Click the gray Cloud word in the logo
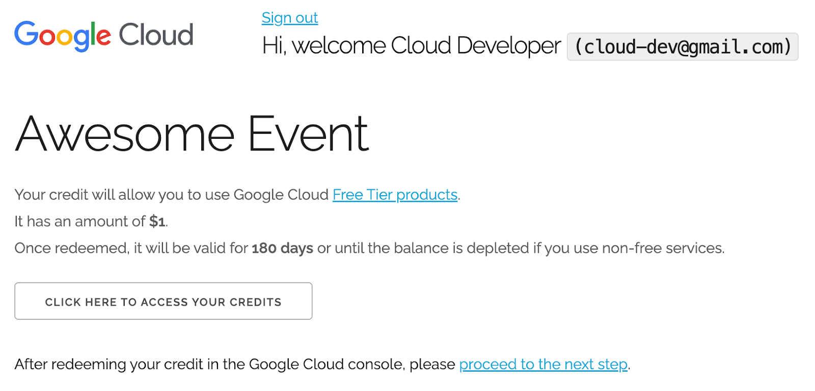Image resolution: width=815 pixels, height=391 pixels. click(156, 35)
